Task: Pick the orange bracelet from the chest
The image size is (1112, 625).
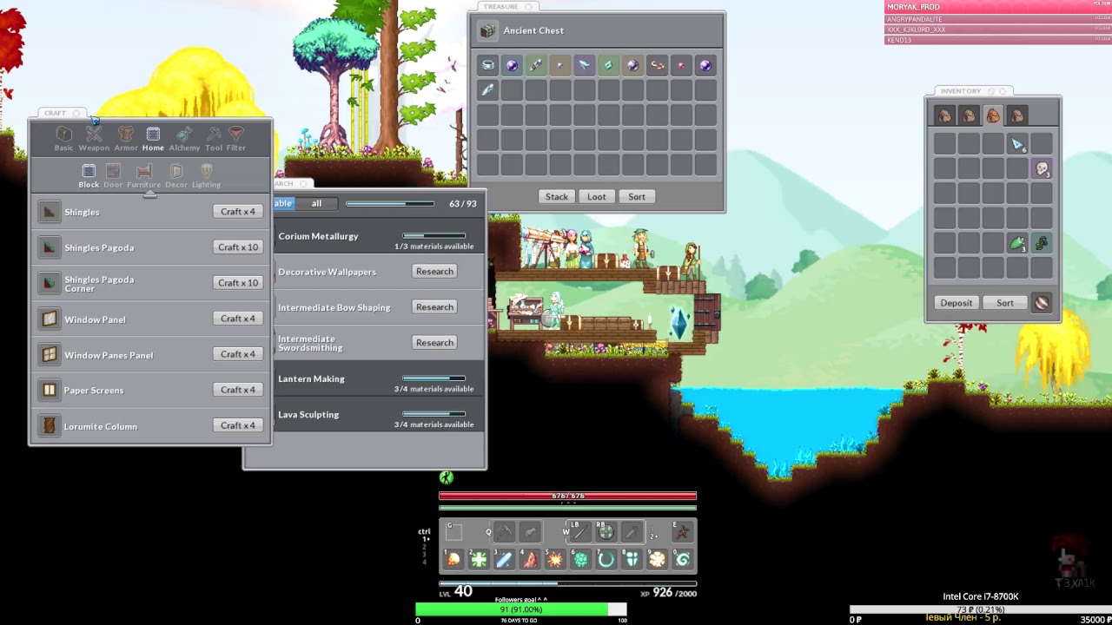Action: (x=658, y=65)
